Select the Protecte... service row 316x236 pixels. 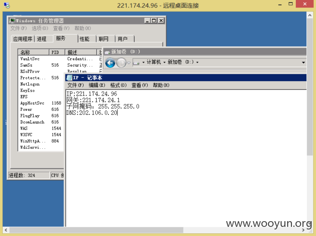[x=41, y=78]
